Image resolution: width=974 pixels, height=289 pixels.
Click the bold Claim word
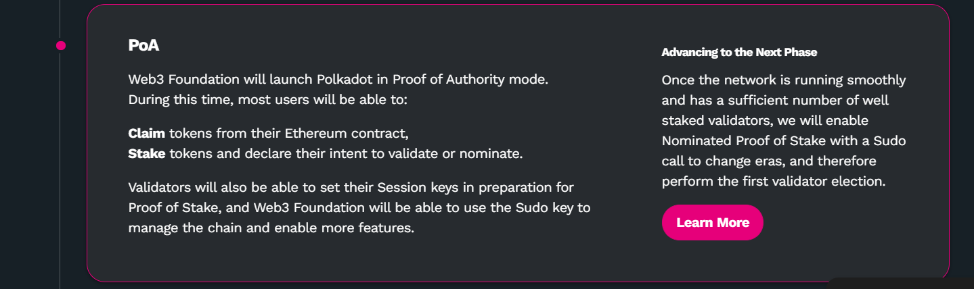(x=146, y=133)
